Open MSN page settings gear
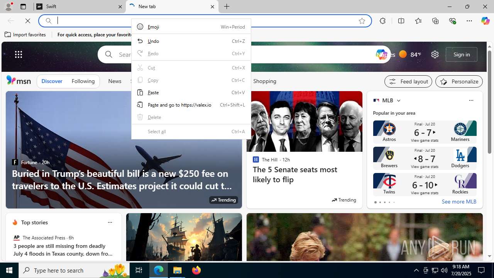The height and width of the screenshot is (278, 494). point(435,54)
